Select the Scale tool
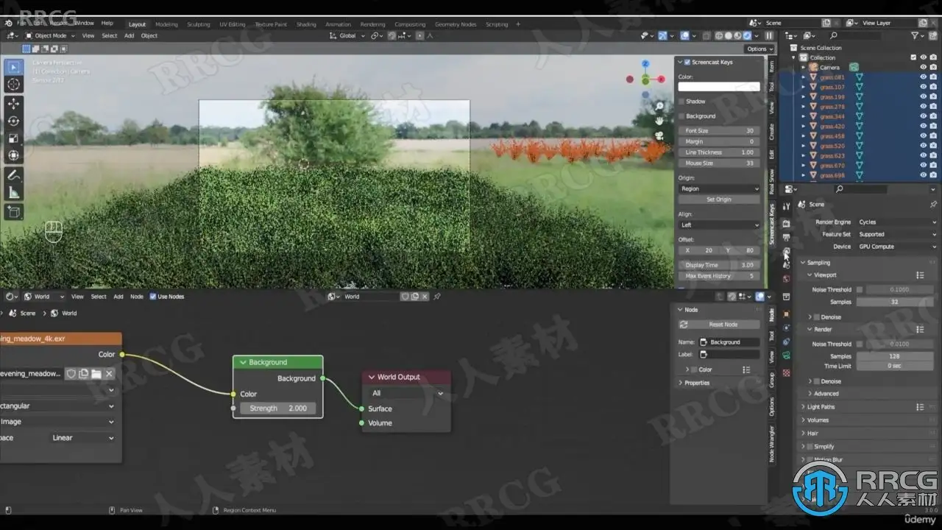 pos(13,138)
